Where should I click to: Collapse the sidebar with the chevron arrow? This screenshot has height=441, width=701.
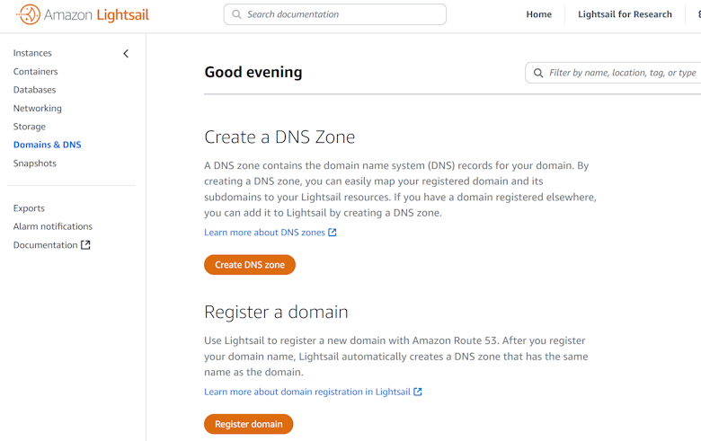(126, 54)
